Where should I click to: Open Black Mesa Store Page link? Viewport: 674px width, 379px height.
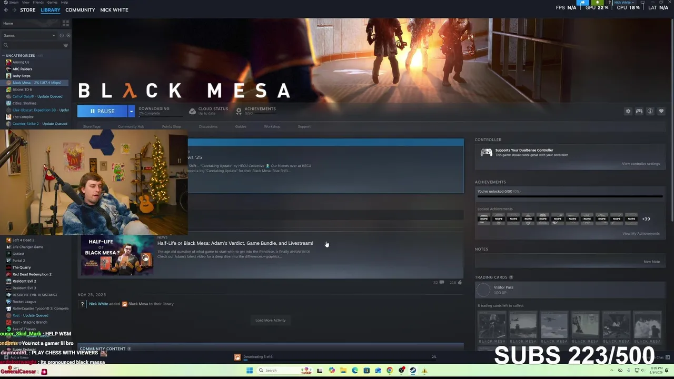[92, 126]
